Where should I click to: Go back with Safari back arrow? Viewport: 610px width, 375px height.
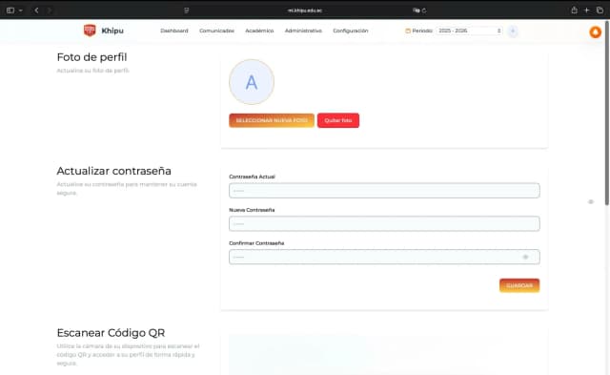click(x=36, y=10)
